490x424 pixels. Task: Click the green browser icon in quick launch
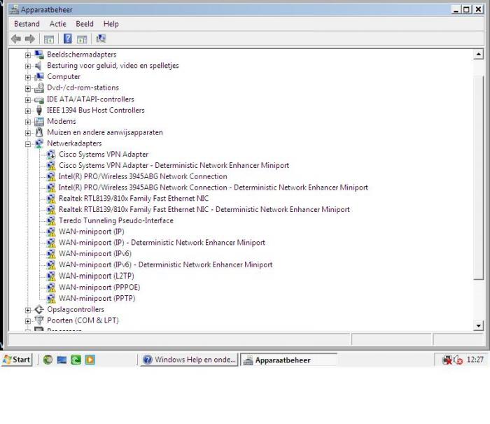point(48,360)
